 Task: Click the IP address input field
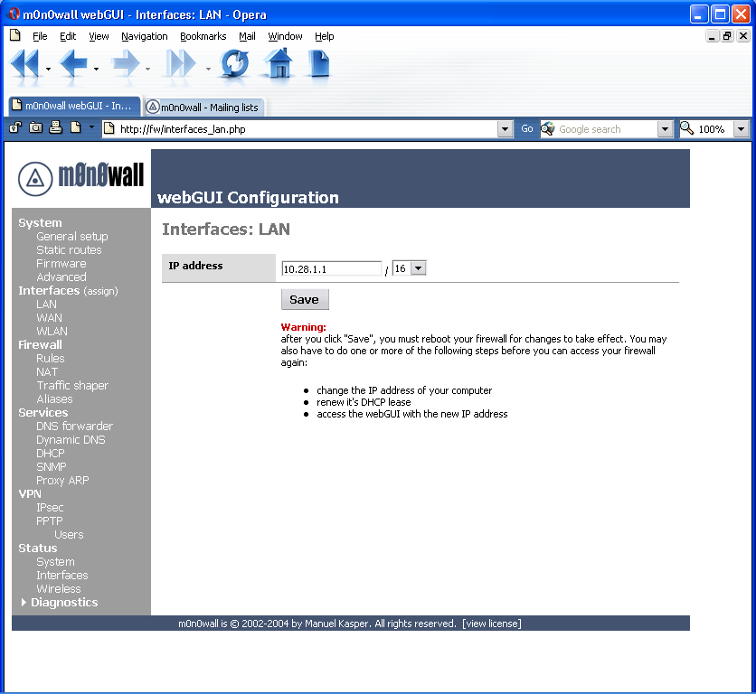(x=331, y=268)
